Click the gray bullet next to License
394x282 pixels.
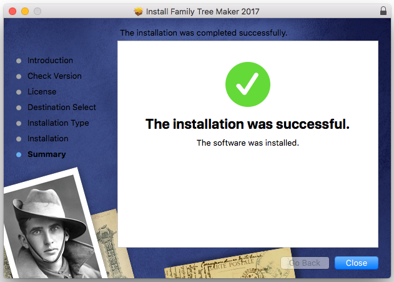click(19, 92)
